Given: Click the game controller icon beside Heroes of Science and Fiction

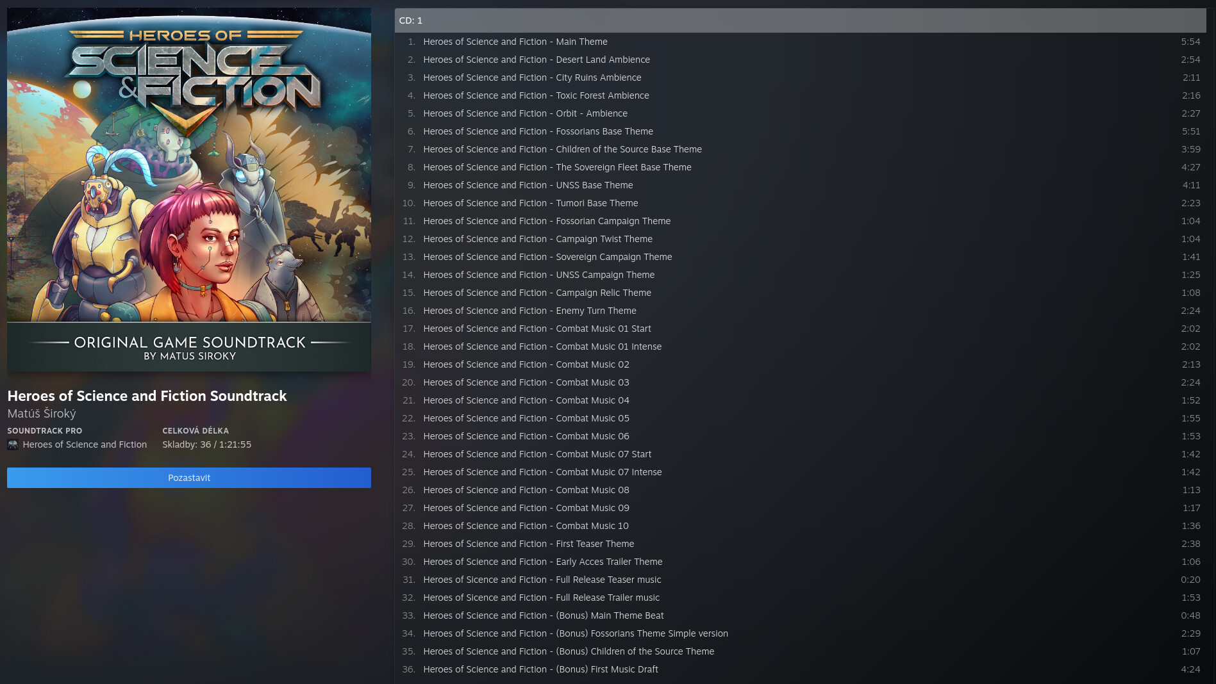Looking at the screenshot, I should click(13, 445).
